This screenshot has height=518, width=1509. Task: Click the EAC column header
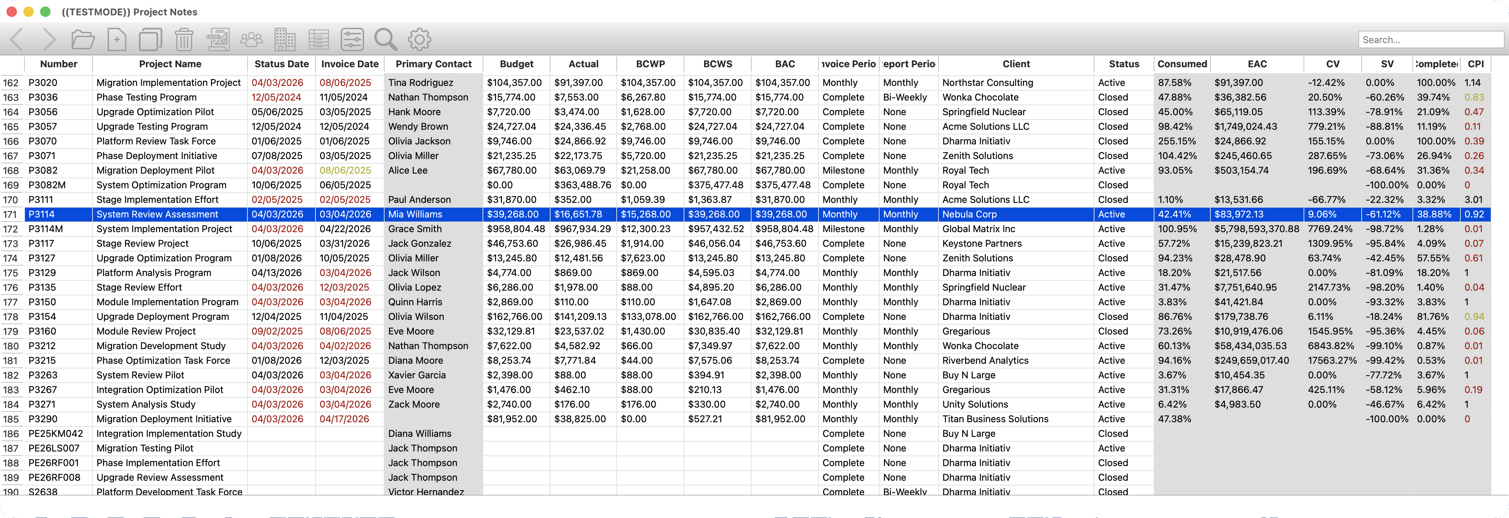[x=1257, y=64]
